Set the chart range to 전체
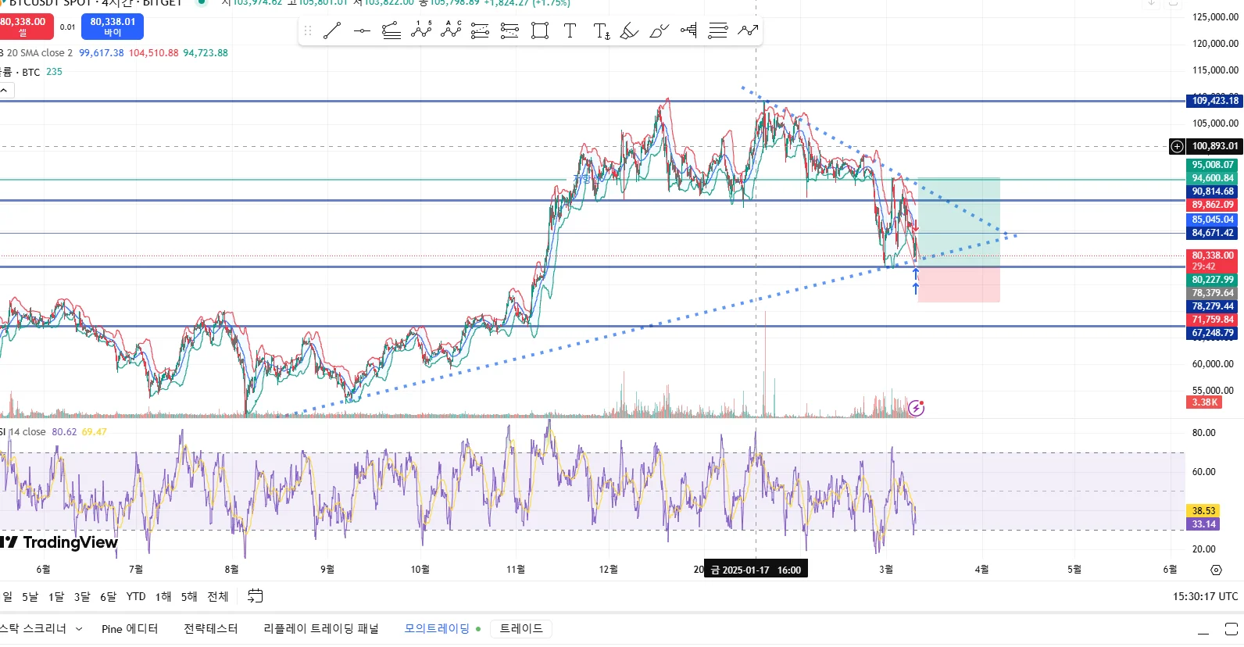The width and height of the screenshot is (1244, 647). coord(218,597)
